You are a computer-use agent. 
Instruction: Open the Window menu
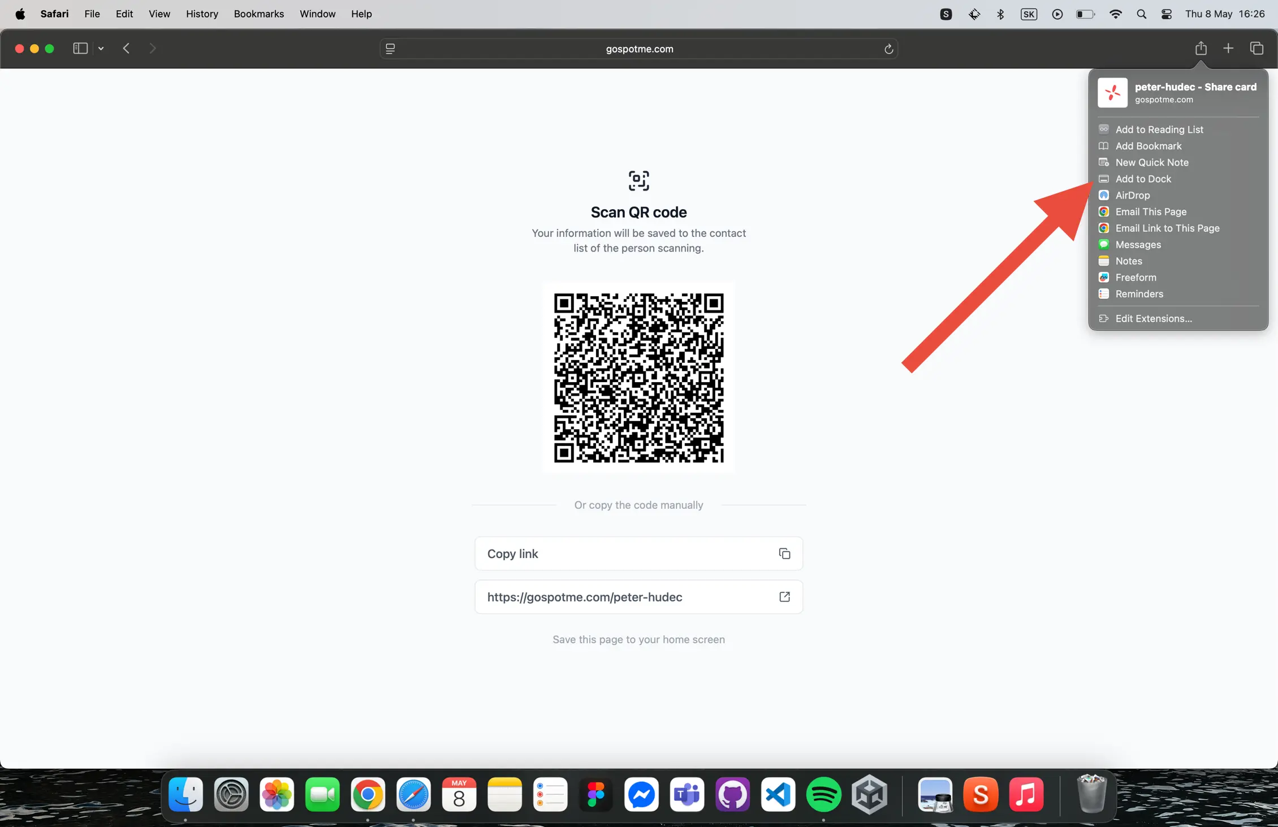(317, 14)
